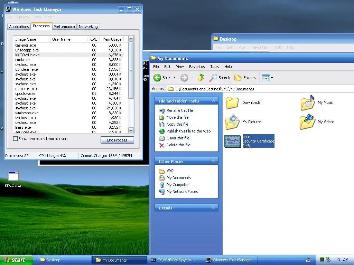Open the File menu in My Documents
Screen dimensions: 354x265
tap(156, 67)
